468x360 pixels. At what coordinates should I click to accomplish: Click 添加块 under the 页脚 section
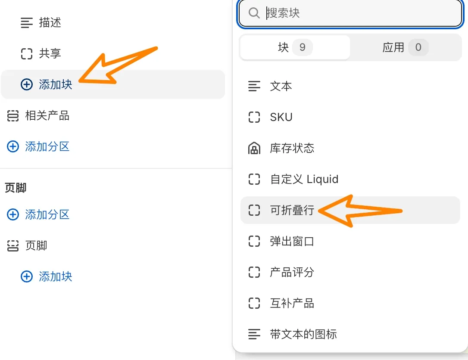(55, 277)
